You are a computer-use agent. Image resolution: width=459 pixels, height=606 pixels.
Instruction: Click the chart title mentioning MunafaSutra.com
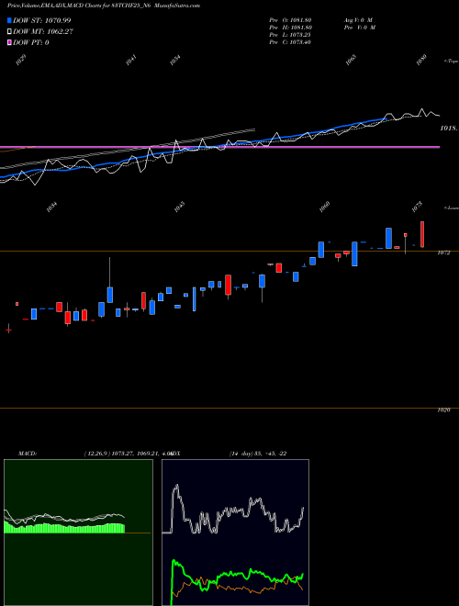104,6
